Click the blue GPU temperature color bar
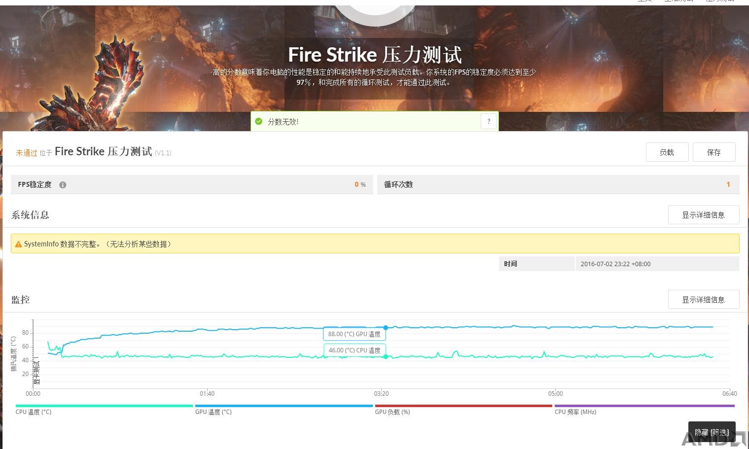This screenshot has width=749, height=449. click(x=284, y=406)
